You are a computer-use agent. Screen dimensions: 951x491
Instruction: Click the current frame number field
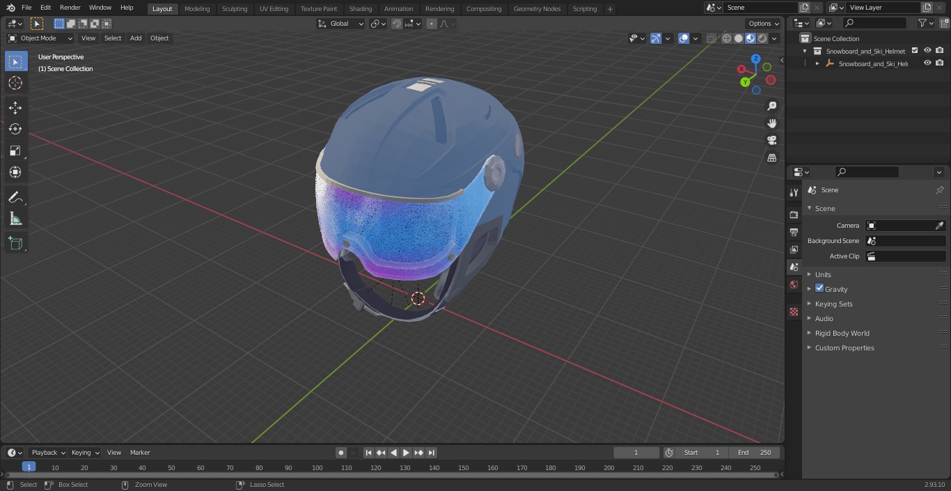pos(636,453)
